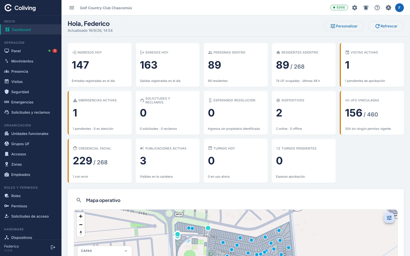Open Movimientos in the sidebar
Viewport: 410px width, 256px height.
[x=31, y=61]
